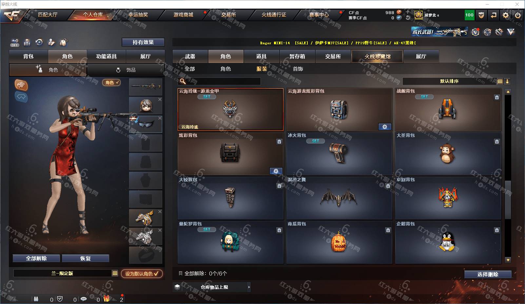Click trash icon on 战舰背包 item

click(x=497, y=97)
